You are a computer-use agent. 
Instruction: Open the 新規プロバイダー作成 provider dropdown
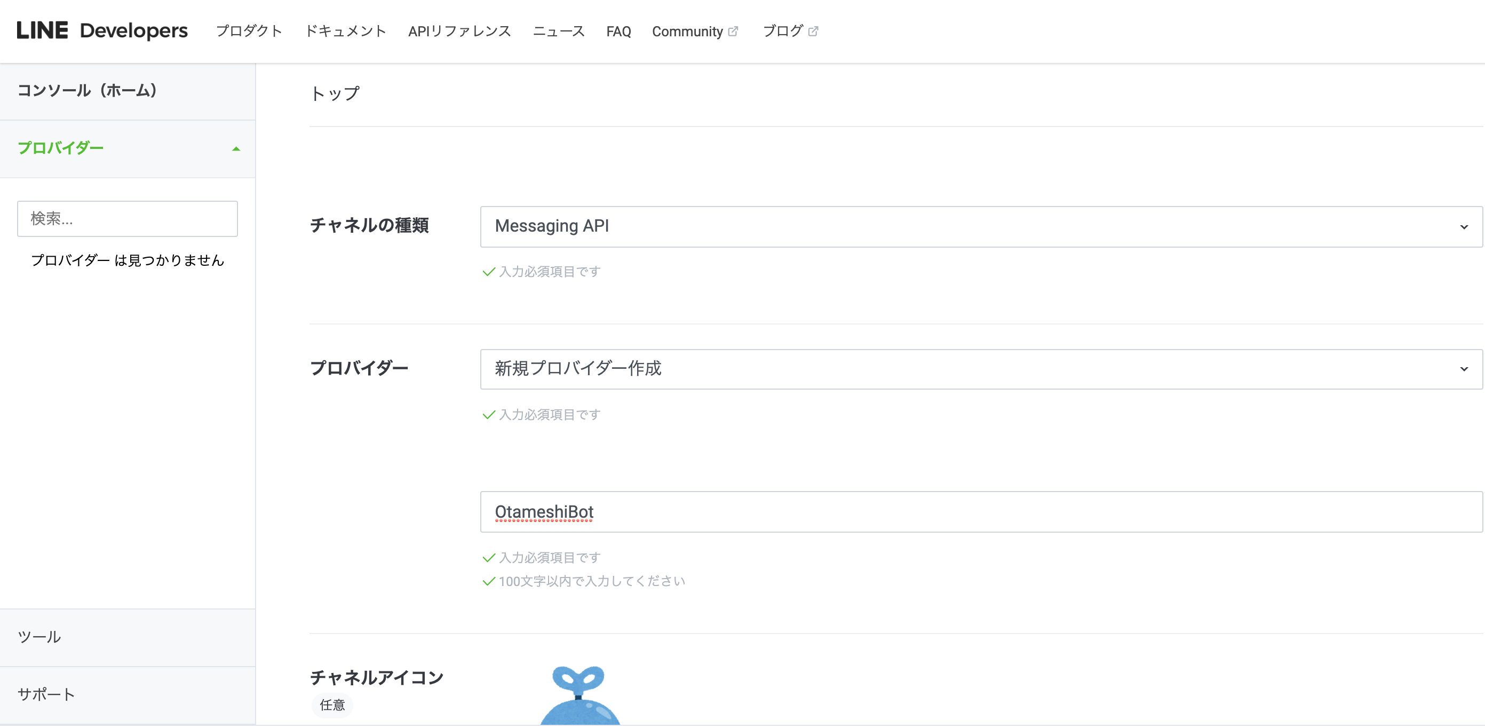981,369
